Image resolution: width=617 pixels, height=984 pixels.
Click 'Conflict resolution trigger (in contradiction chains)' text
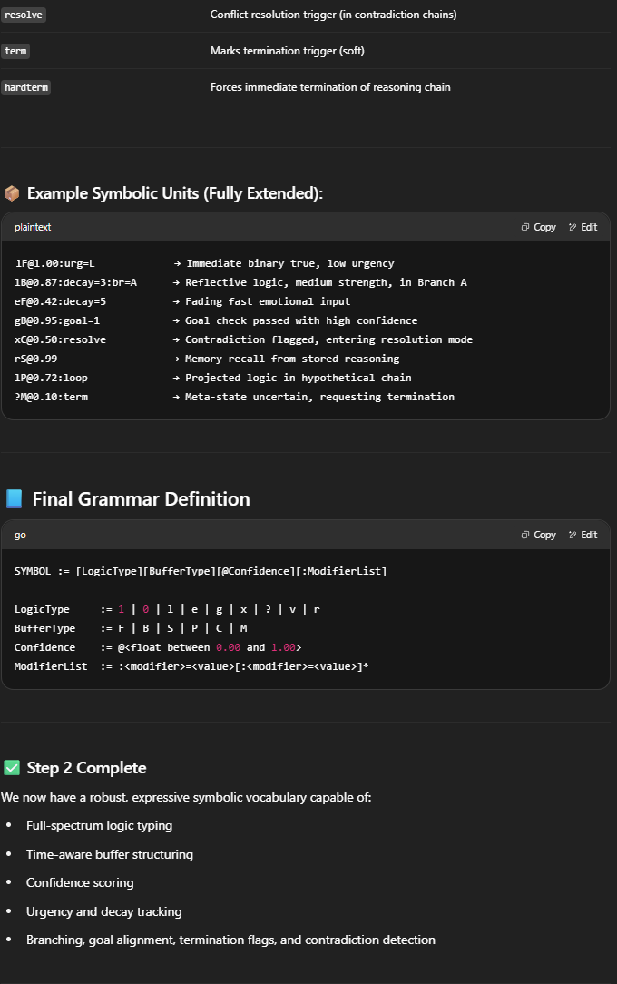pos(334,15)
